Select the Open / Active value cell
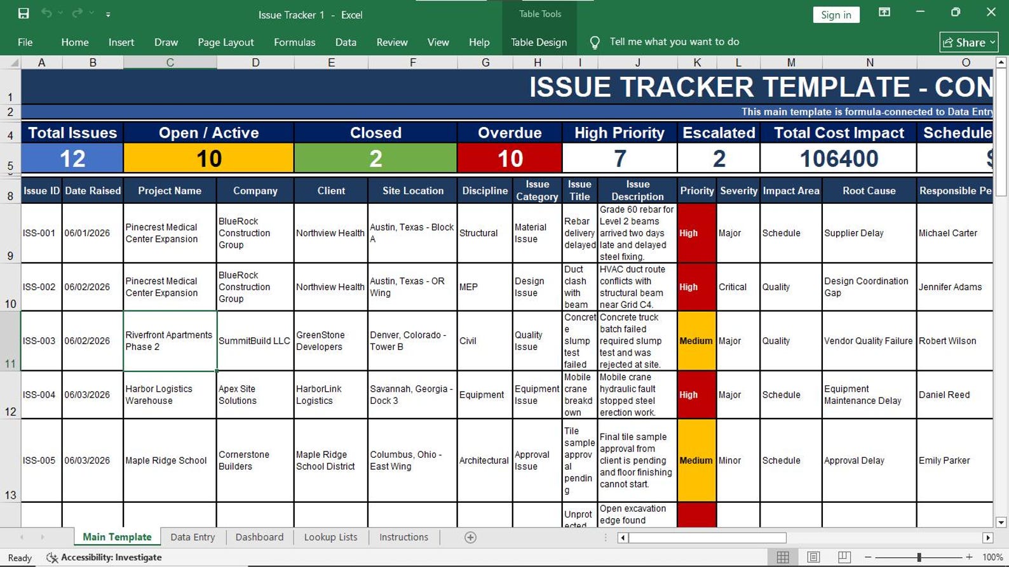This screenshot has width=1009, height=567. (208, 158)
